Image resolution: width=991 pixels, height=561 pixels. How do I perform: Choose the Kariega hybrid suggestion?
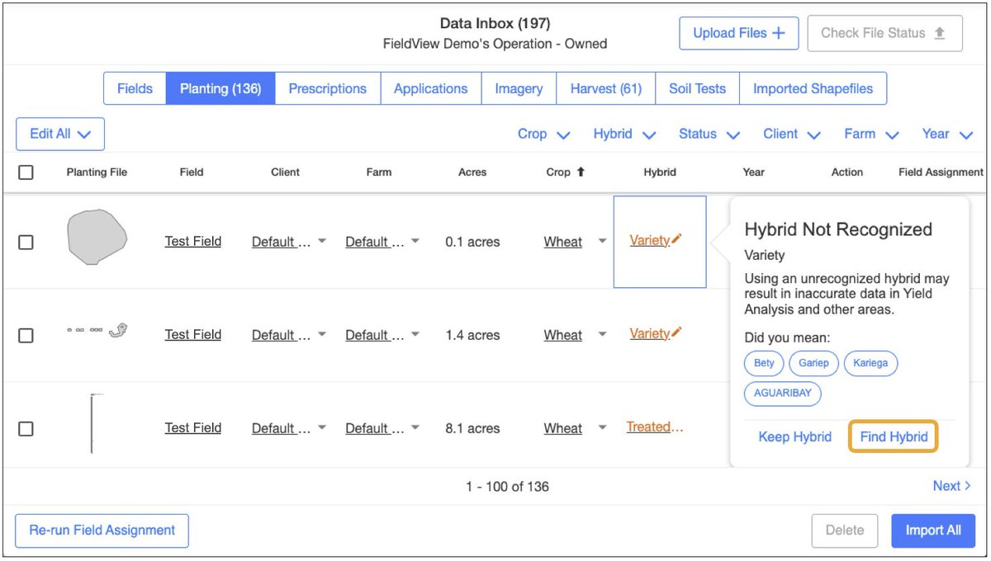(870, 363)
